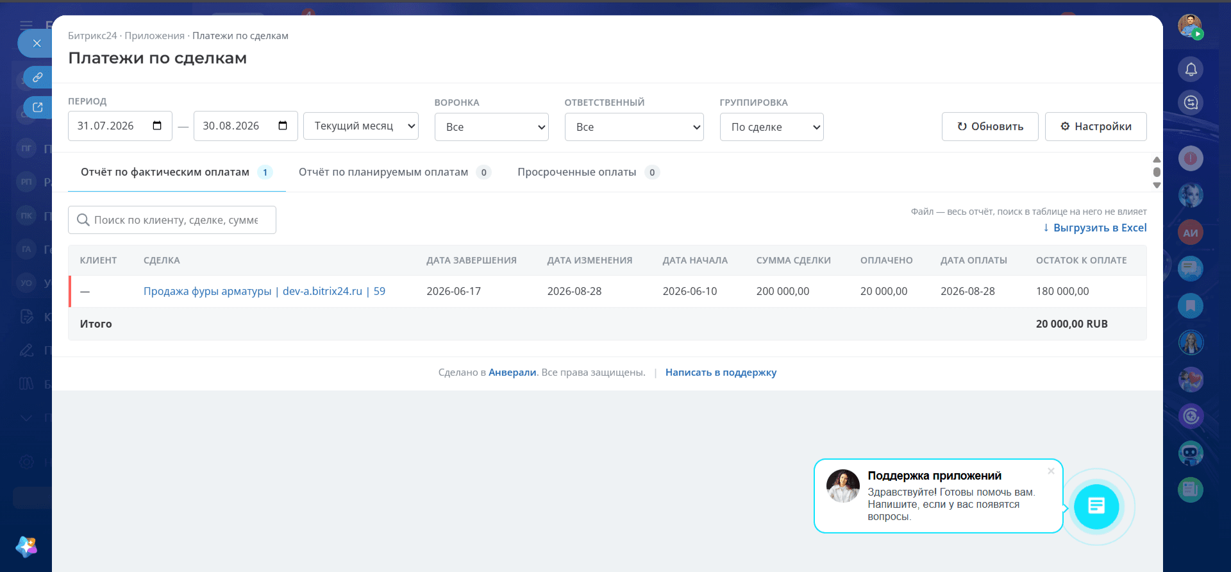Click the 180 000,00 remaining balance cell
The image size is (1231, 572).
click(x=1062, y=291)
